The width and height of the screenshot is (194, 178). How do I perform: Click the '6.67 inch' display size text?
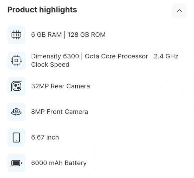[45, 137]
